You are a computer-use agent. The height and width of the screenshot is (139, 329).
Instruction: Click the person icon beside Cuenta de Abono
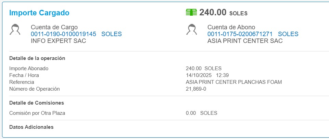(x=191, y=30)
